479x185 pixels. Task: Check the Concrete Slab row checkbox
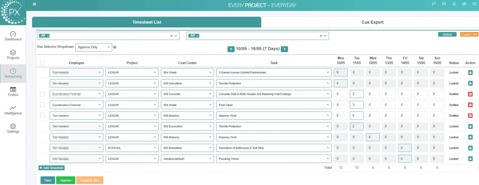click(x=42, y=94)
